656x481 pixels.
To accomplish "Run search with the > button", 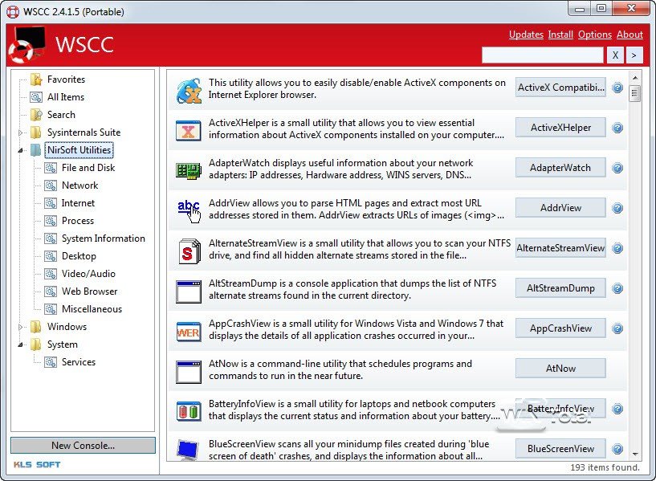I will (634, 55).
